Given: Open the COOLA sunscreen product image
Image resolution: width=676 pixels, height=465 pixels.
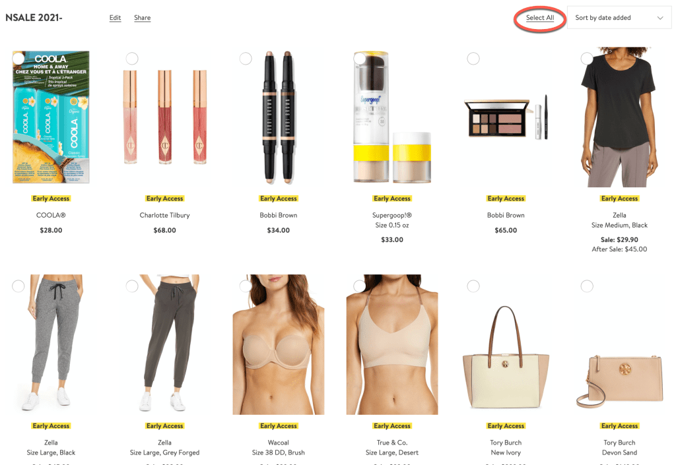Looking at the screenshot, I should [51, 117].
